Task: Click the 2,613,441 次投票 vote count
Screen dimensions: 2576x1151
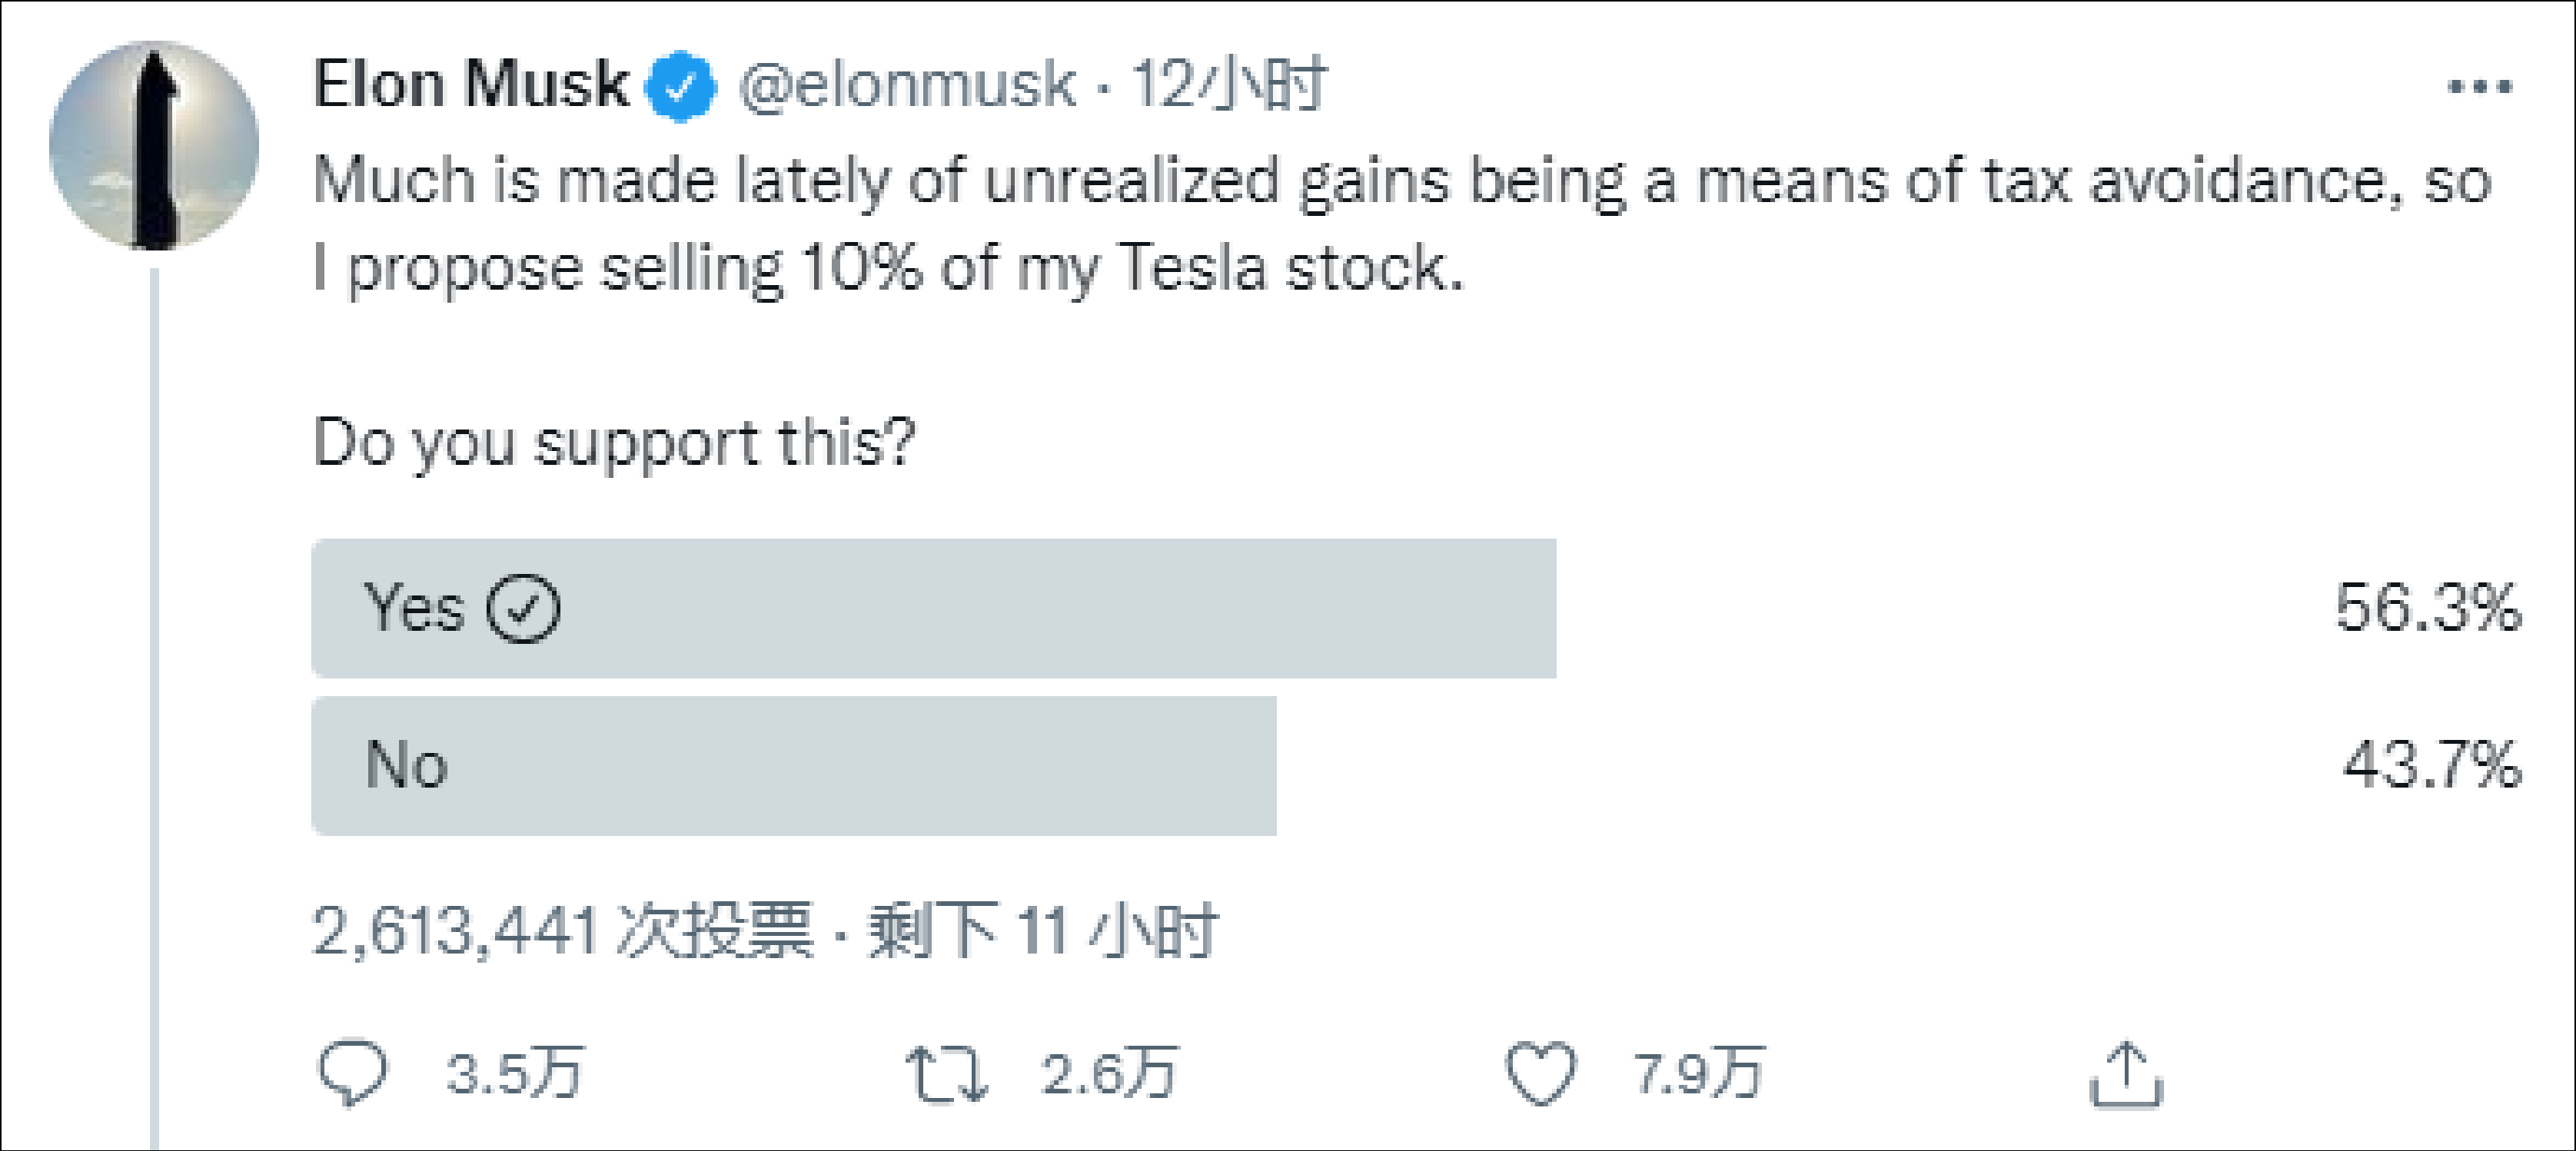Action: point(563,931)
